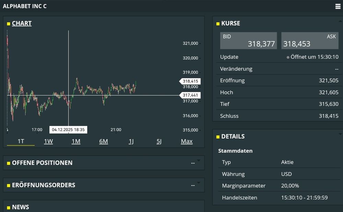
Task: Click the yellow square beside ERÖFFNUNGSORDERS
Action: pyautogui.click(x=9, y=185)
